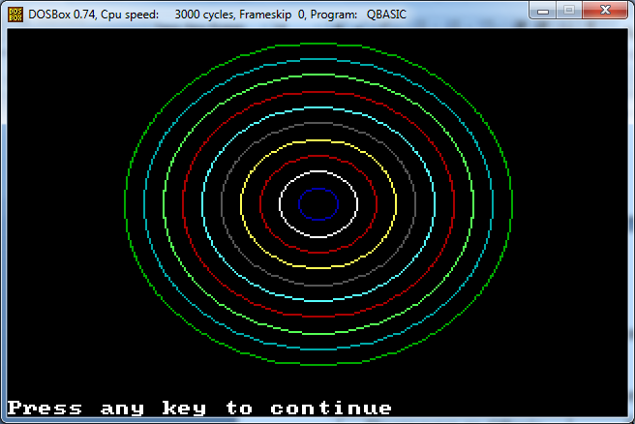Click the DOSBox 0.74 title bar text
The height and width of the screenshot is (424, 635).
click(x=217, y=15)
